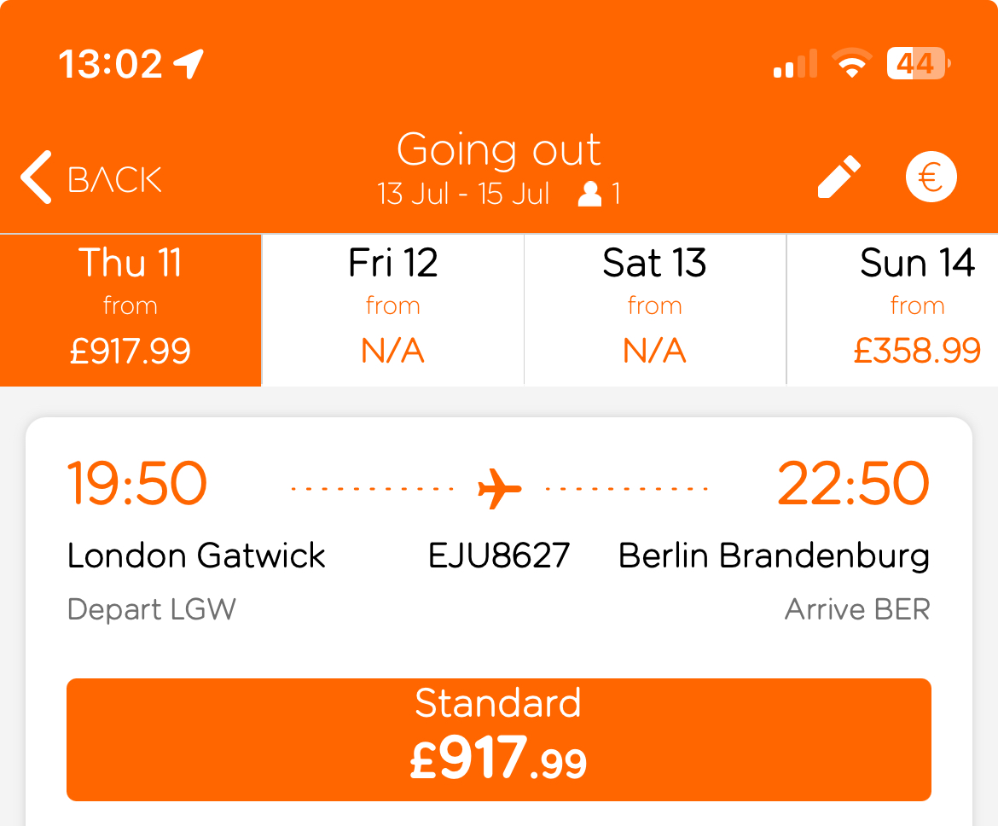Tap the cellular signal bars
Viewport: 998px width, 826px height.
795,63
